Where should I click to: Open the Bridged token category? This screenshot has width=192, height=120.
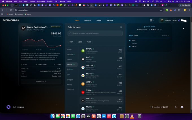[70, 80]
